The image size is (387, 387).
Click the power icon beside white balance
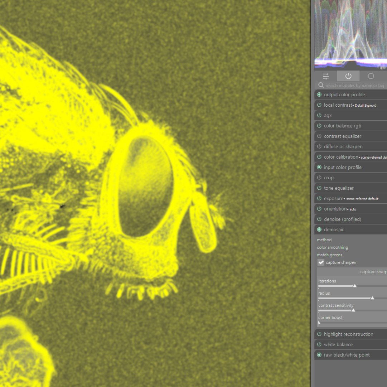[319, 344]
